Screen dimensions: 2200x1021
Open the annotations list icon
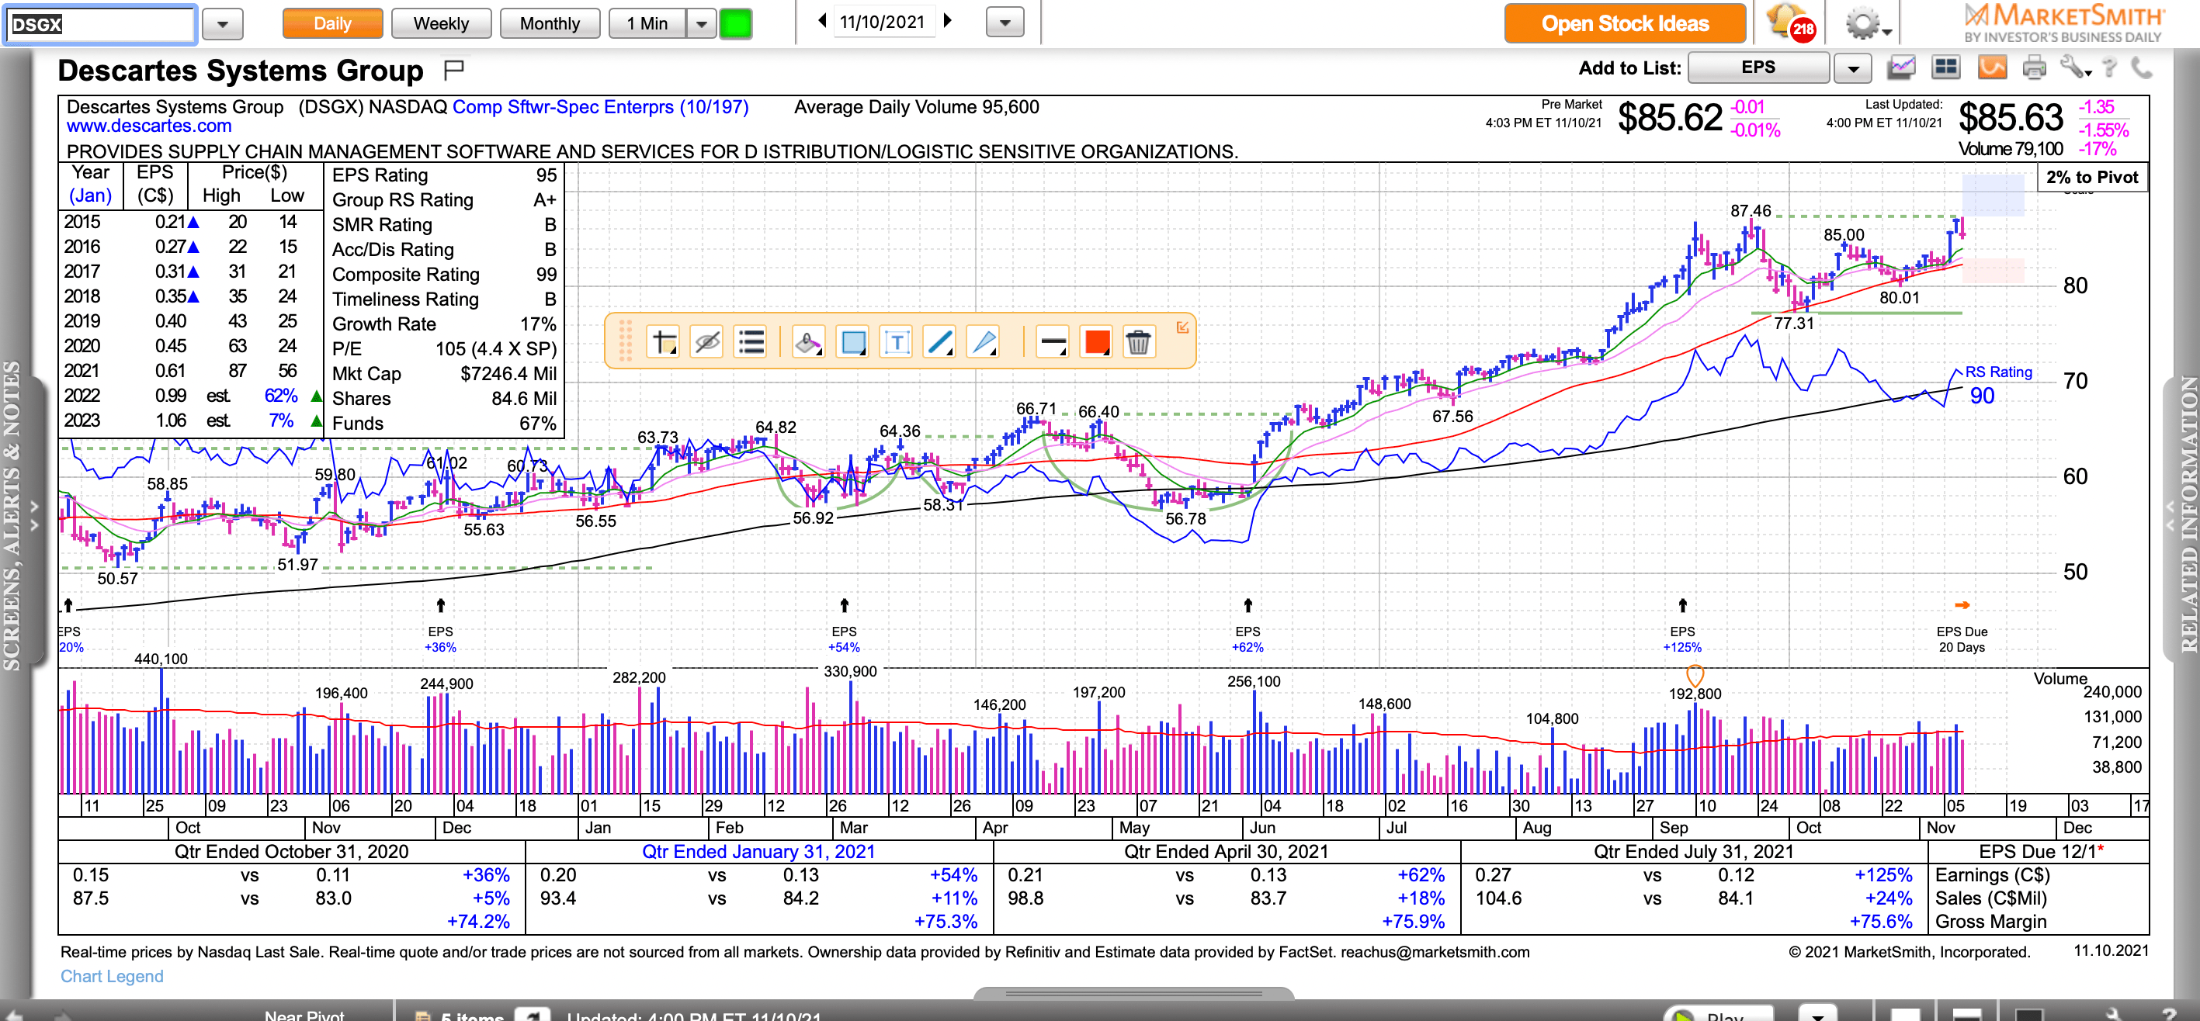tap(751, 343)
